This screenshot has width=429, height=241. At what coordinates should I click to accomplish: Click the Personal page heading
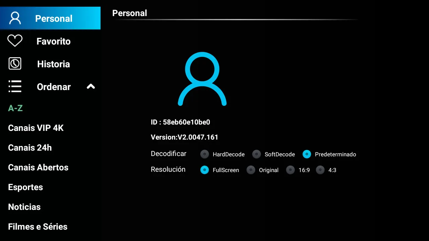(x=130, y=13)
